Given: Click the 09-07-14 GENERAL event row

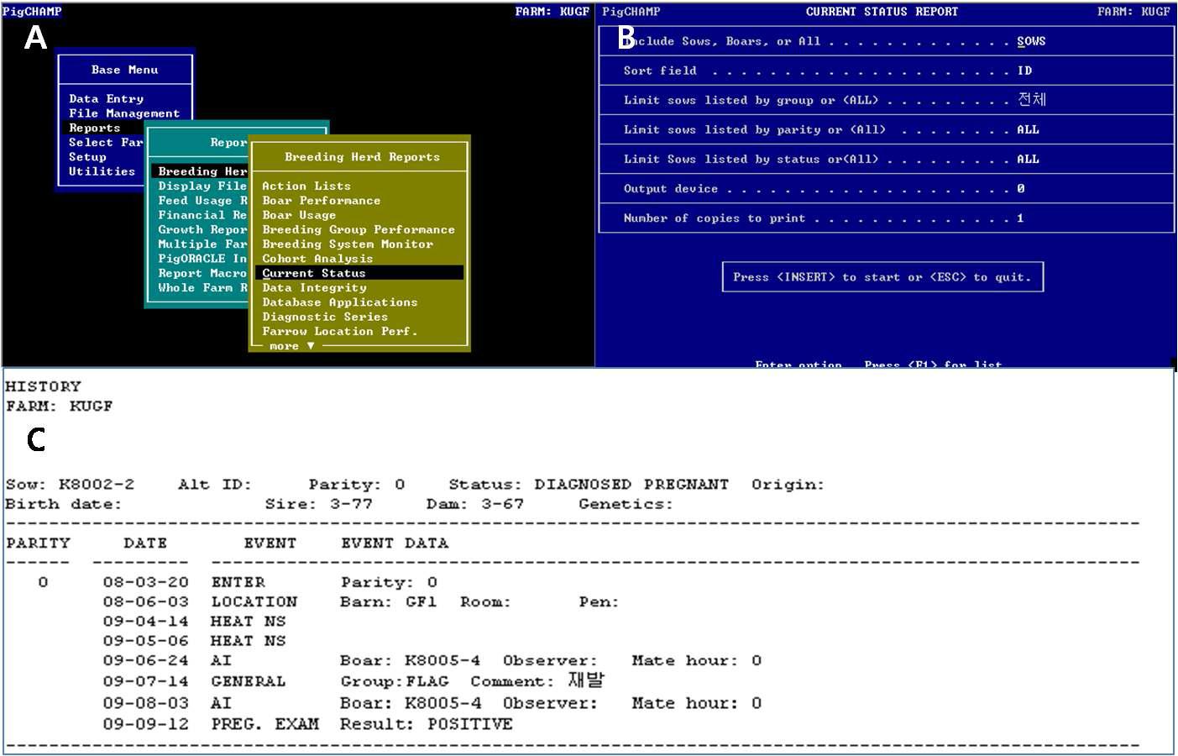Looking at the screenshot, I should (x=353, y=680).
